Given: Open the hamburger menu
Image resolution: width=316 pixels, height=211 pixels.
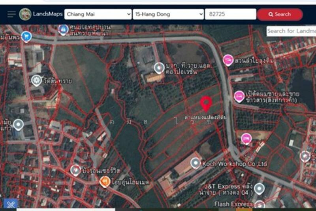Looking at the screenshot, I should 11,14.
